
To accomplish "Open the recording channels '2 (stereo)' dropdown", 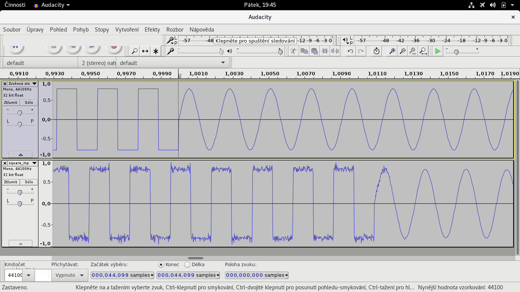I will point(97,63).
